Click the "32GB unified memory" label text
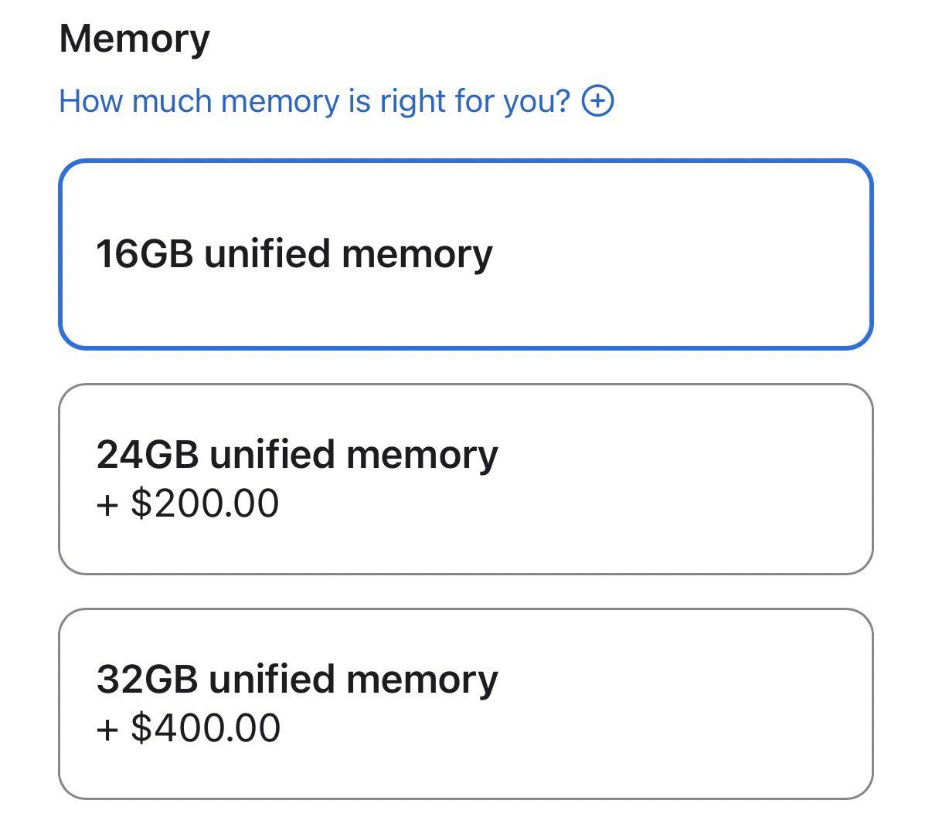Screen dimensions: 932x834 297,679
